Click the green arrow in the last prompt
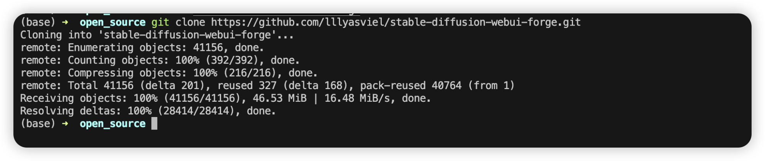This screenshot has width=765, height=161. point(65,124)
